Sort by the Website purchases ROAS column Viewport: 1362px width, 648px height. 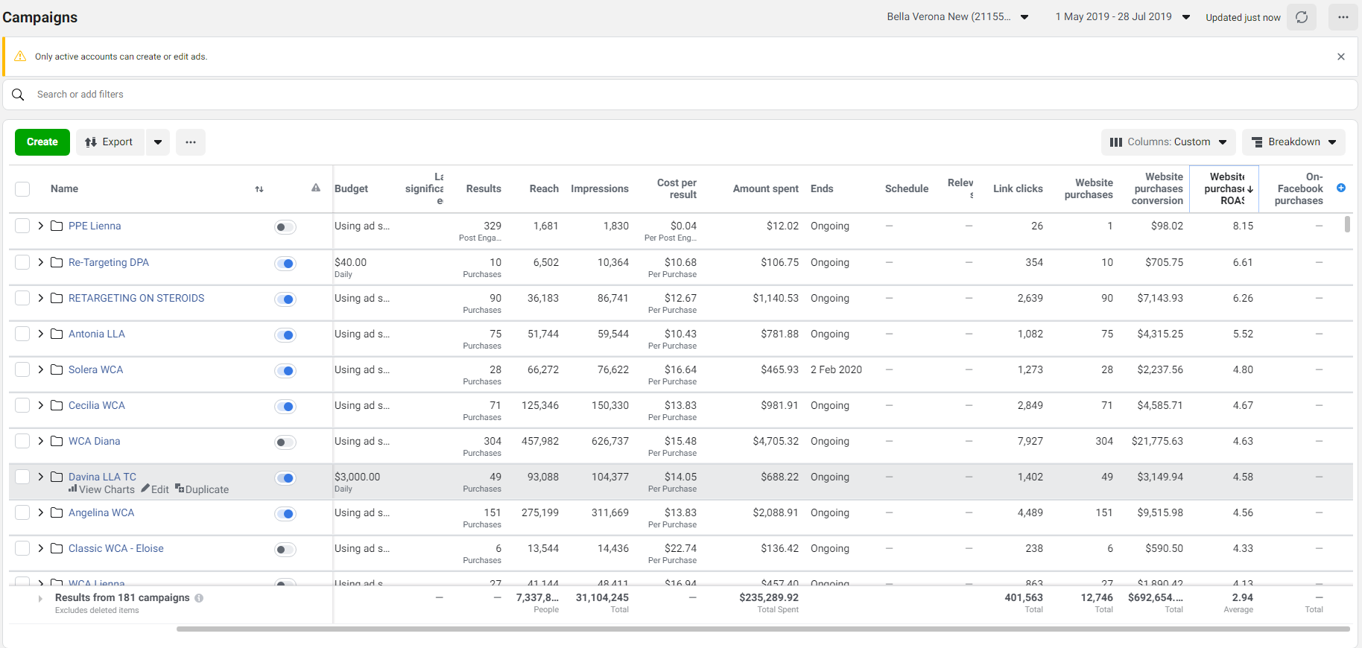tap(1224, 189)
